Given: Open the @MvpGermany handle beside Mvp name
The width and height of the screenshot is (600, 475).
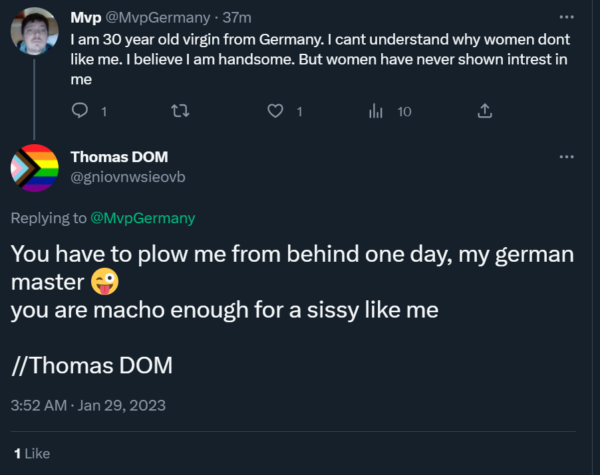Looking at the screenshot, I should tap(158, 17).
